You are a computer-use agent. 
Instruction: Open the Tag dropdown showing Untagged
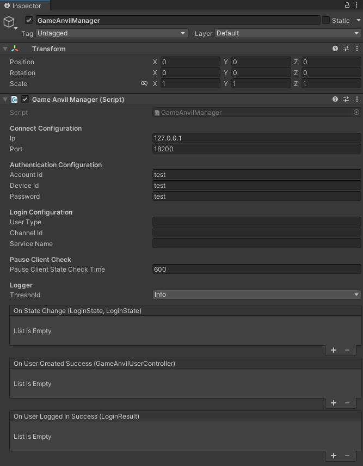112,33
